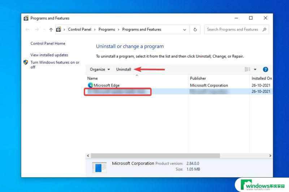Click the program thumbnail in details pane
The image size is (289, 192).
tap(99, 168)
